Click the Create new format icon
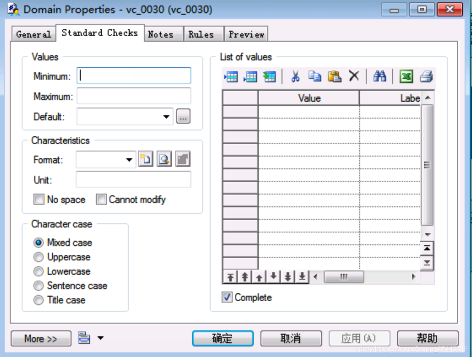The height and width of the screenshot is (357, 472). tap(146, 159)
